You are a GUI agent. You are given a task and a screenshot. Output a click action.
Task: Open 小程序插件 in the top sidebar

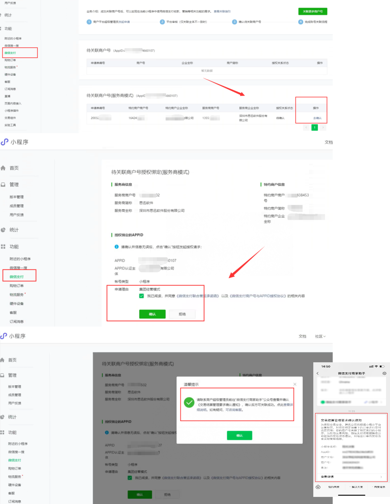click(x=12, y=111)
